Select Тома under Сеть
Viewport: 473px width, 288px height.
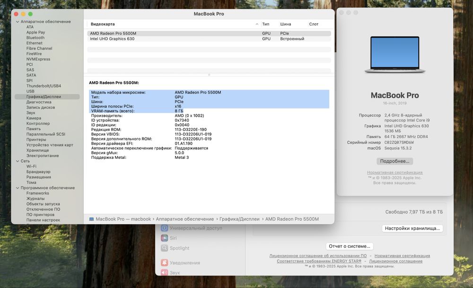click(x=31, y=183)
